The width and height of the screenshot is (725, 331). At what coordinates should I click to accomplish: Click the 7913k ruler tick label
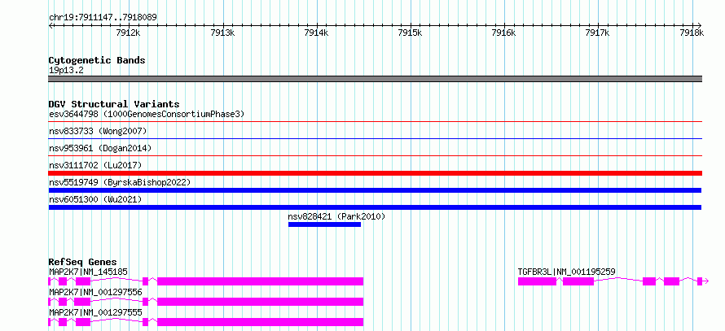(x=222, y=33)
